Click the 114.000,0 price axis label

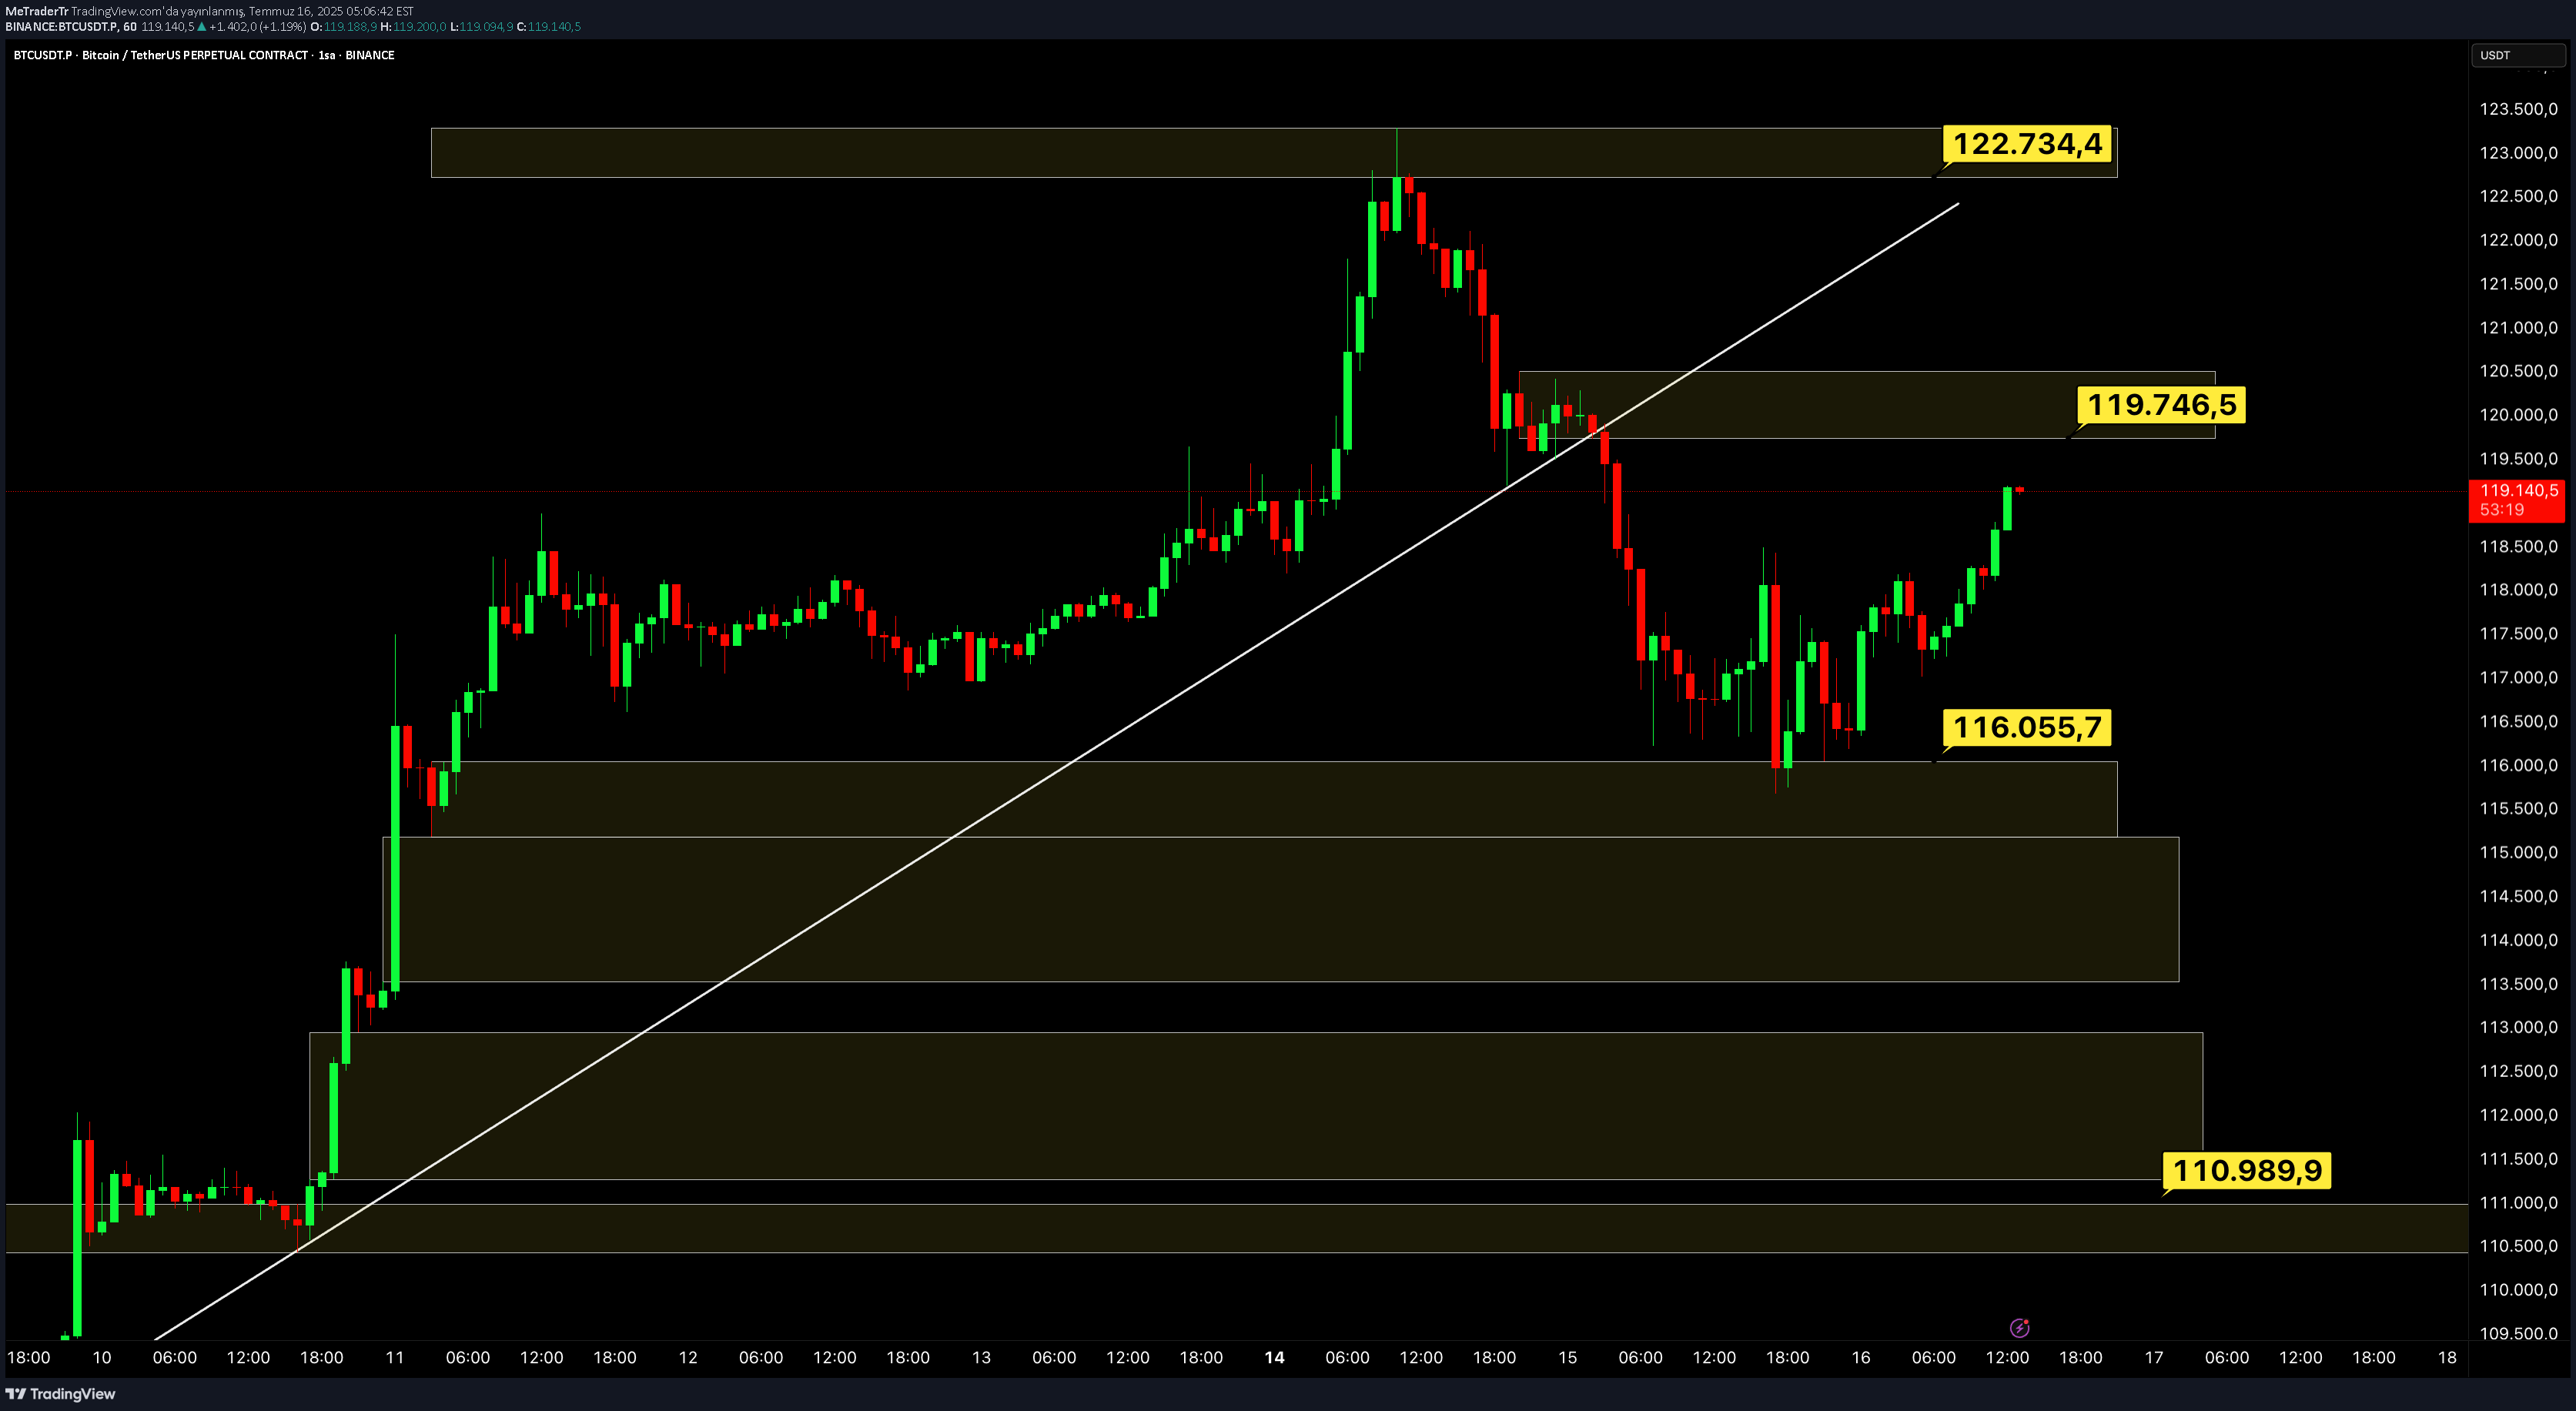tap(2518, 940)
